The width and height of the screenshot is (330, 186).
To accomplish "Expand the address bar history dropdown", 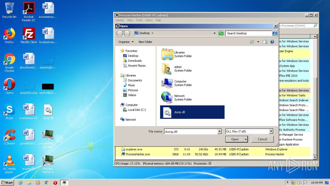I will 214,33.
